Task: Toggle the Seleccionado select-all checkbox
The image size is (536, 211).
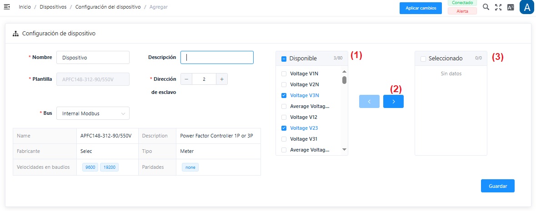Action: [x=423, y=59]
